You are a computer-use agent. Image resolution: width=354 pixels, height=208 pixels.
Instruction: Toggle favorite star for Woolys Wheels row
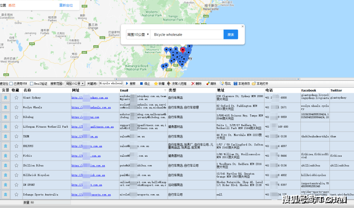coord(16,107)
